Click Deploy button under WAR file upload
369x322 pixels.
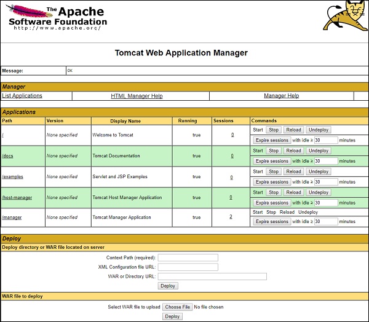172,316
